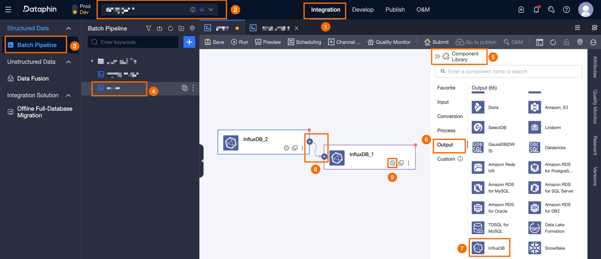Select the Doris output component
Image resolution: width=601 pixels, height=259 pixels.
[486, 107]
